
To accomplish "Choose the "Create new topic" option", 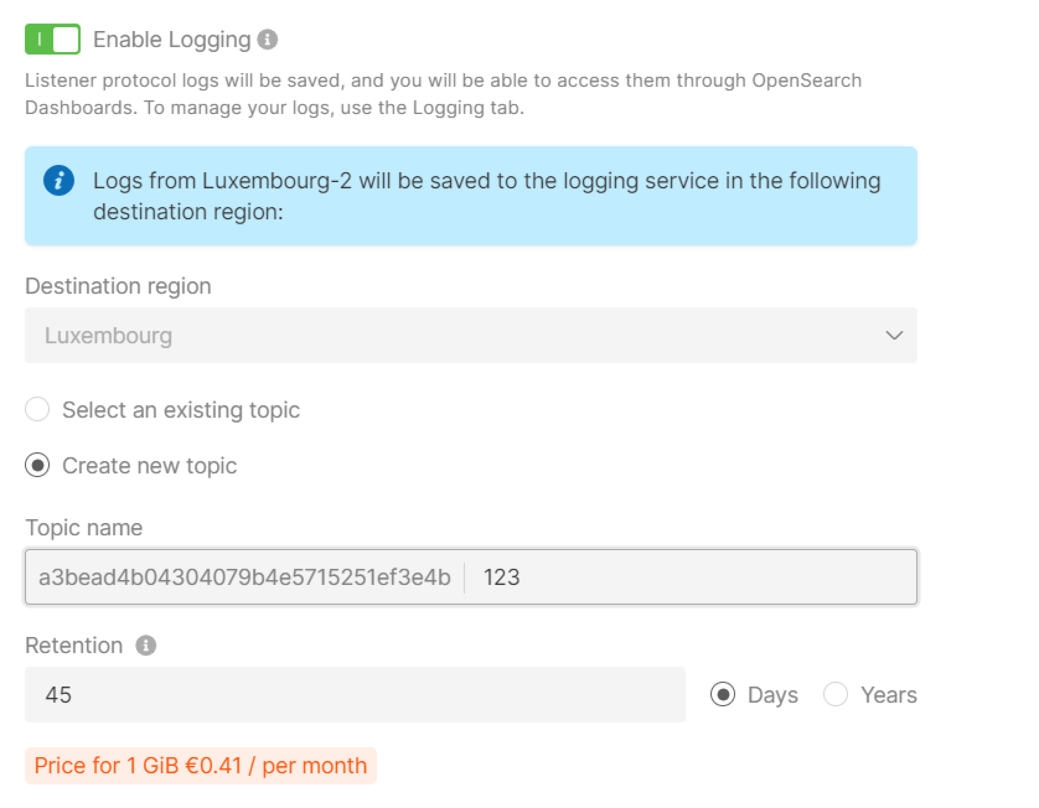I will pos(37,466).
